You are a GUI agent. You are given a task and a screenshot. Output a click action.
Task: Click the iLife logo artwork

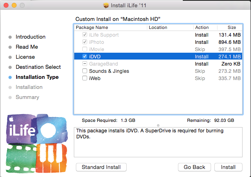coord(36,142)
